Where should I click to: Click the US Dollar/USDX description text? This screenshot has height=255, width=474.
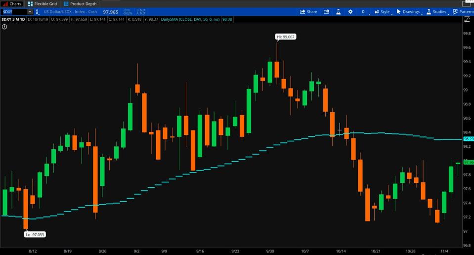pos(70,12)
